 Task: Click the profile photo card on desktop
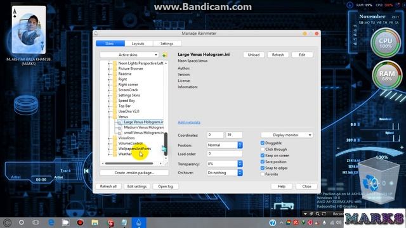click(x=29, y=30)
